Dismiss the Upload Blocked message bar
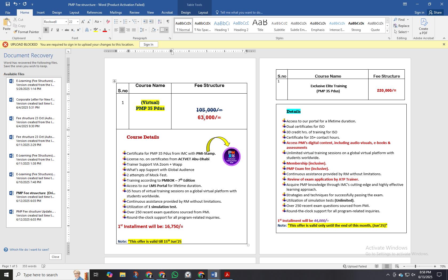Image resolution: width=448 pixels, height=280 pixels. click(444, 45)
